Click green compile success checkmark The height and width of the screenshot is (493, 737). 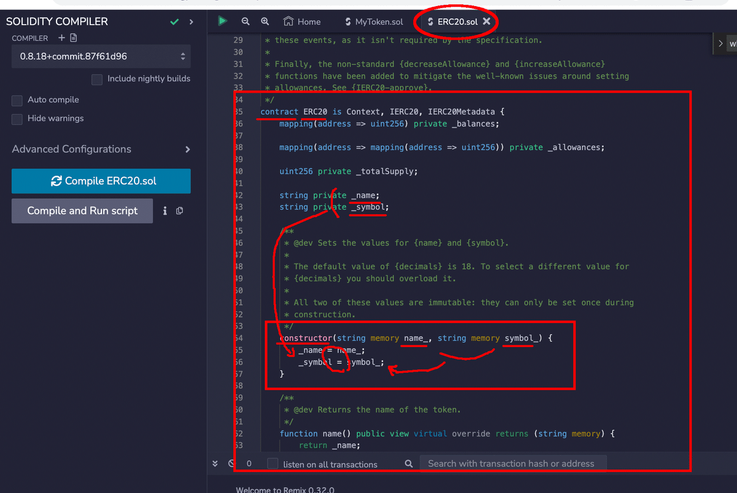click(174, 22)
